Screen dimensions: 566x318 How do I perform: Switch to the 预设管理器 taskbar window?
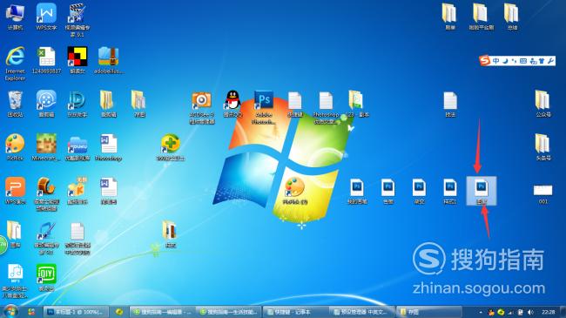[x=362, y=312]
